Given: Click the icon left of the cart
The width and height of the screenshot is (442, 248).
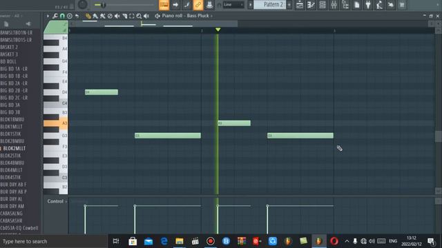Looking at the screenshot, I should coord(391,5).
